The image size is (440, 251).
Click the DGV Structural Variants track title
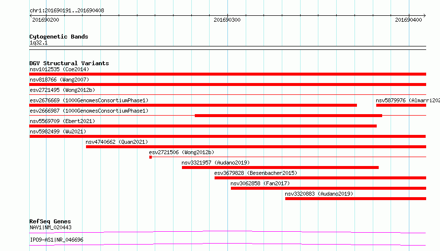(69, 63)
